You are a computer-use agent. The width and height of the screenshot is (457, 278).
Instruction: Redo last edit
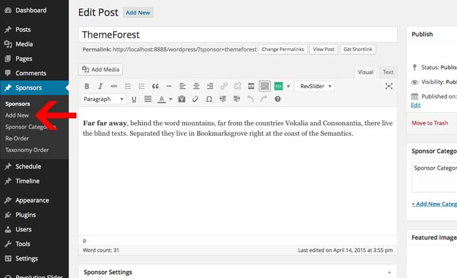[264, 99]
